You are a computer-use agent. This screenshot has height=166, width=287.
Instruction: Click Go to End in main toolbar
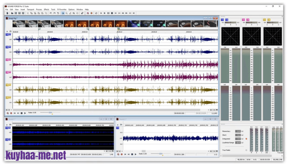134,13
